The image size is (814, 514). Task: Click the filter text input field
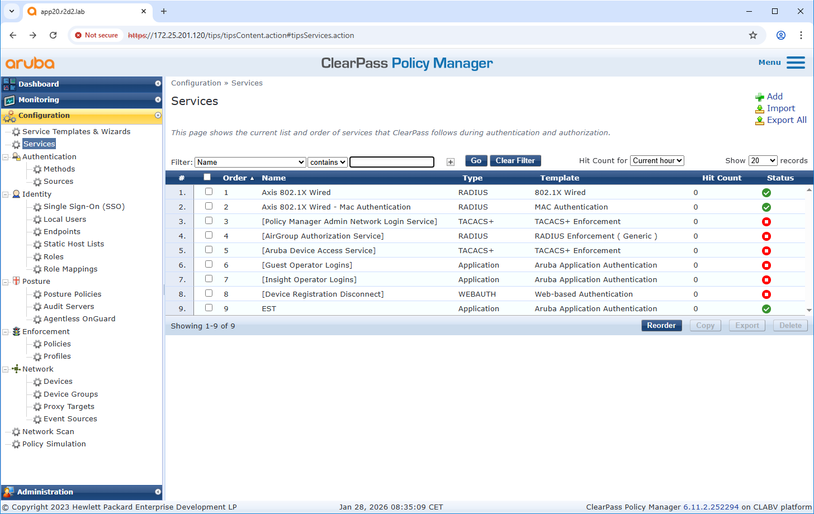click(391, 162)
